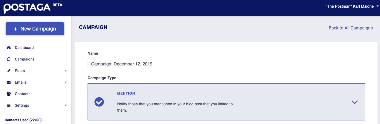Image resolution: width=380 pixels, height=124 pixels.
Task: Follow the Back to All Campaigns link
Action: click(x=351, y=28)
